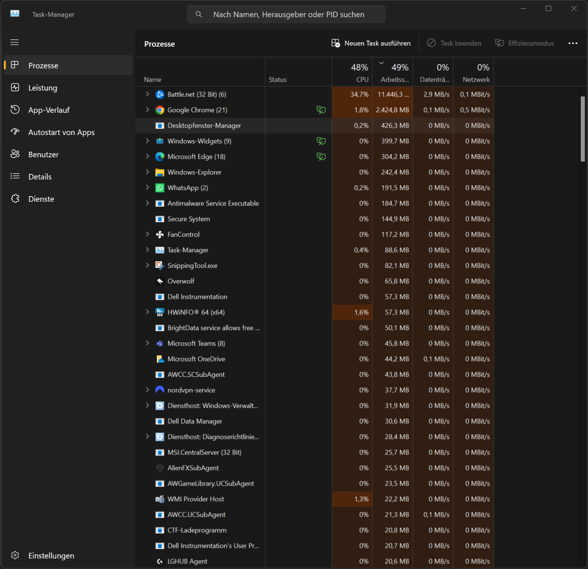The height and width of the screenshot is (569, 588).
Task: Click the Windows-Widgets icon
Action: point(160,141)
